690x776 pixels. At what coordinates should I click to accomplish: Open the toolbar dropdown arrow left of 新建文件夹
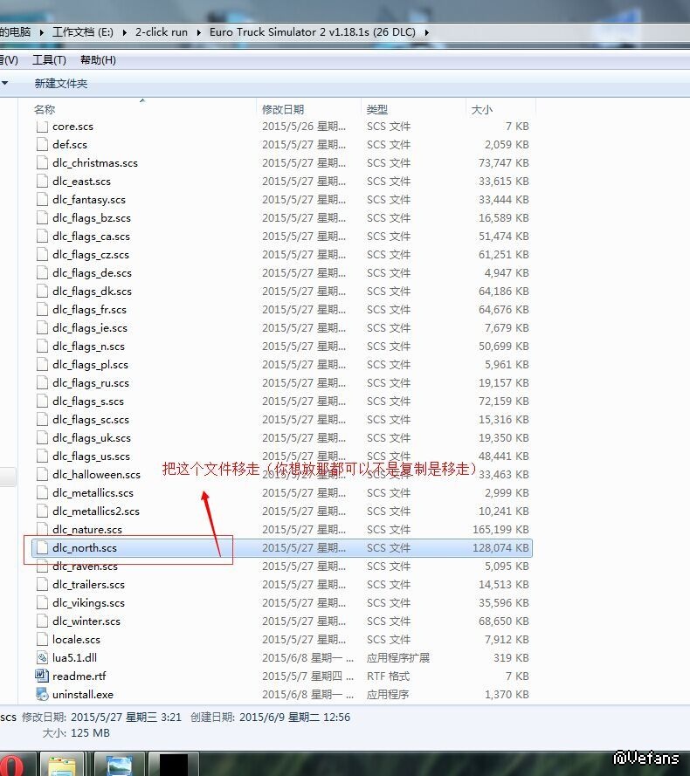click(4, 83)
